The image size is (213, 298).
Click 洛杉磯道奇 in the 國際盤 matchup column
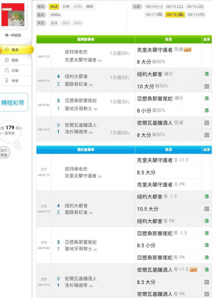coord(76,132)
